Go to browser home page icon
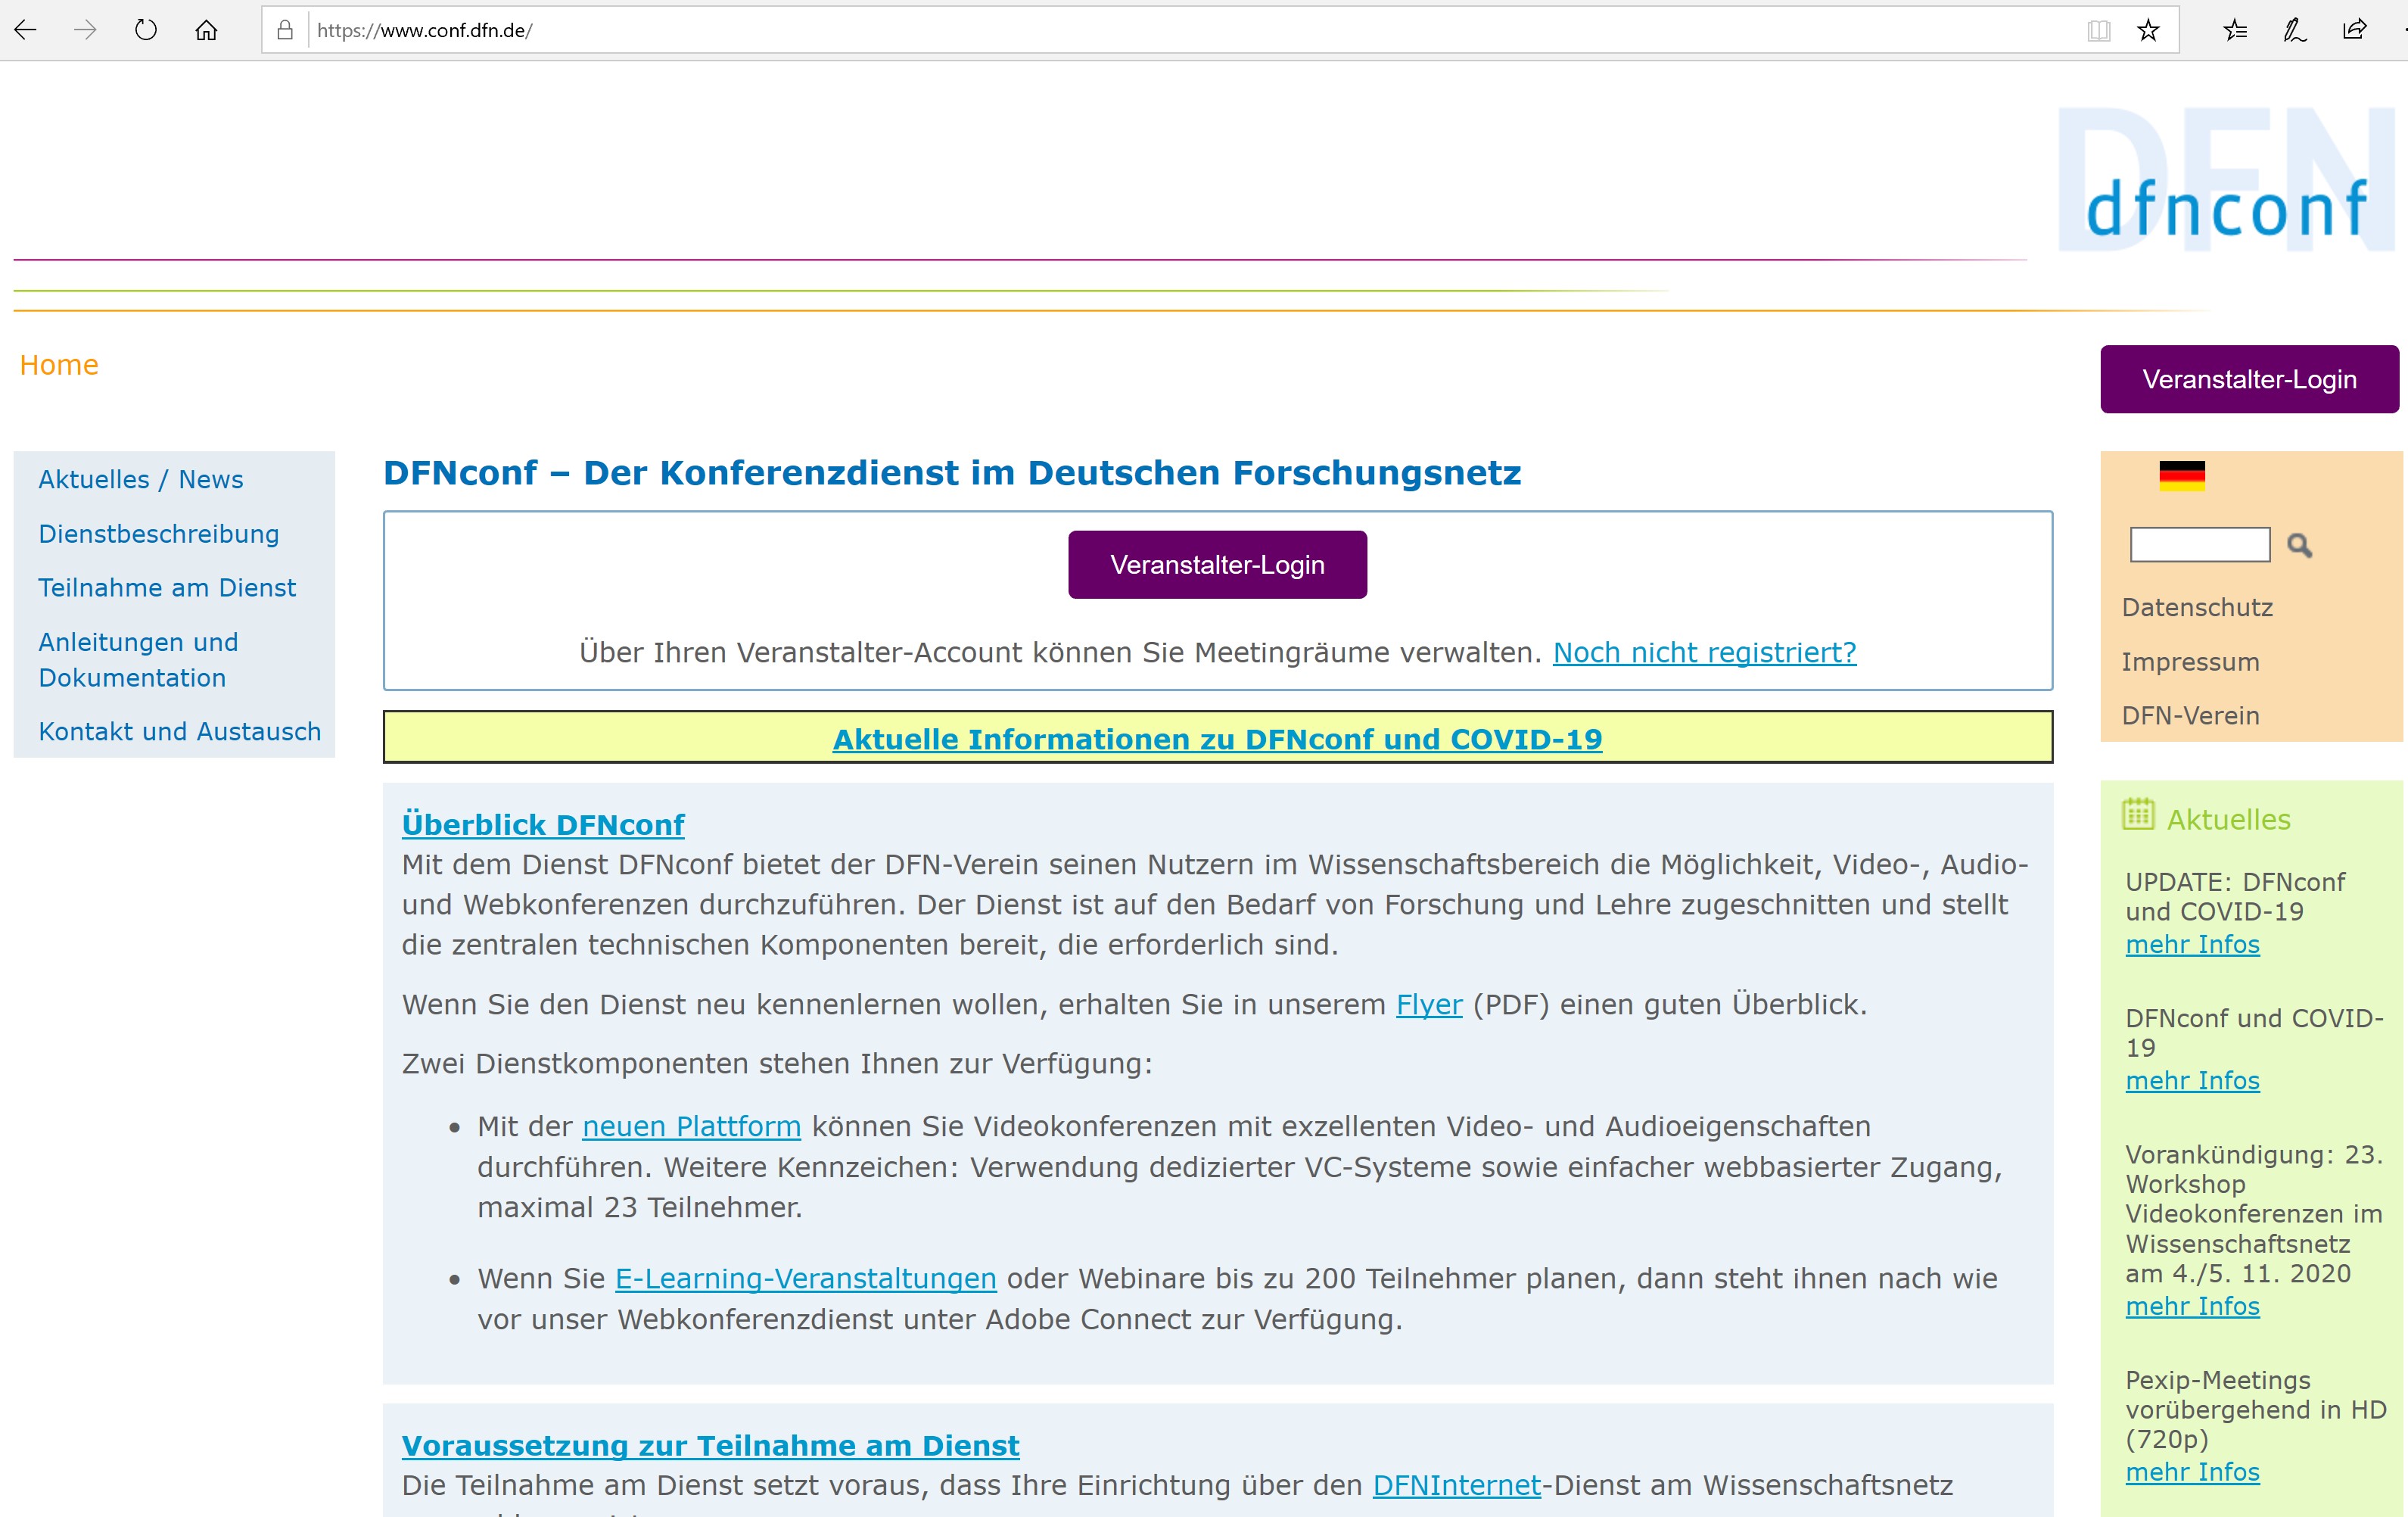Screen dimensions: 2408x1517 (x=206, y=30)
